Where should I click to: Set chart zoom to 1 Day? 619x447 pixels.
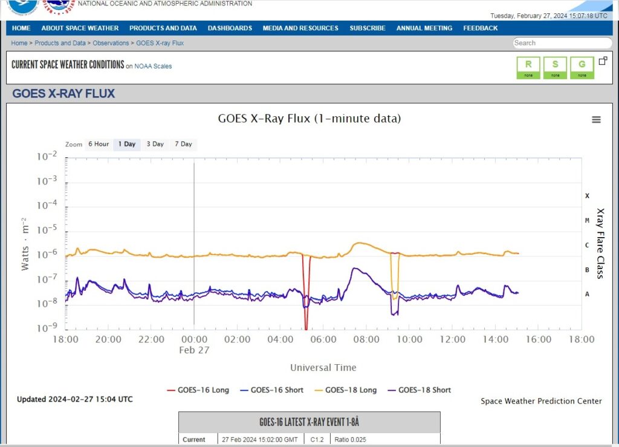[127, 144]
